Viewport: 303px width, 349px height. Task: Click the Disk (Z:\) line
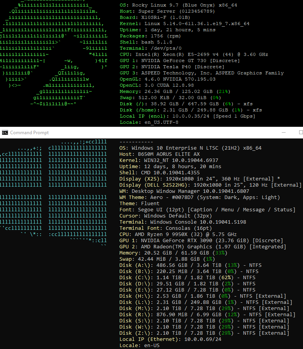[x=204, y=334]
